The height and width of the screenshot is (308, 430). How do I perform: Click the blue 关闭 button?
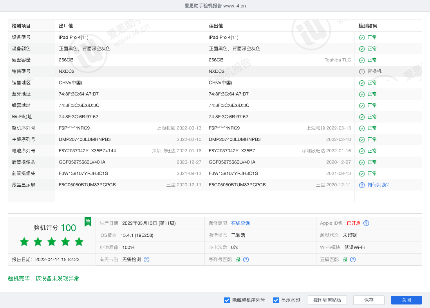[x=407, y=300]
